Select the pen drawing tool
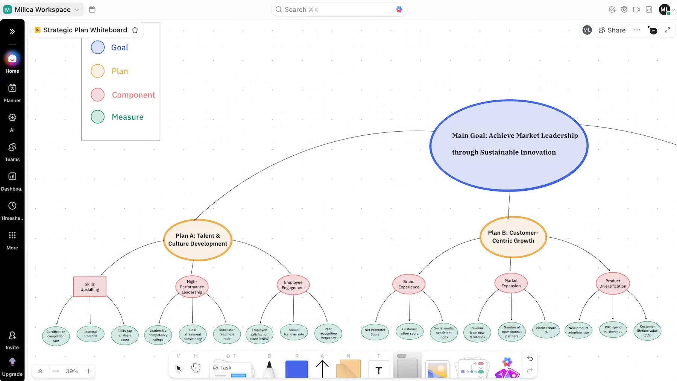The height and width of the screenshot is (381, 677). [269, 369]
